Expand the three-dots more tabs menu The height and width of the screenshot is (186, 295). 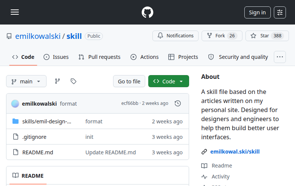[280, 57]
